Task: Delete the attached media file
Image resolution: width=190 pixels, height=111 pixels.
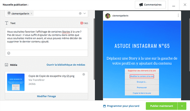Action: pyautogui.click(x=84, y=74)
